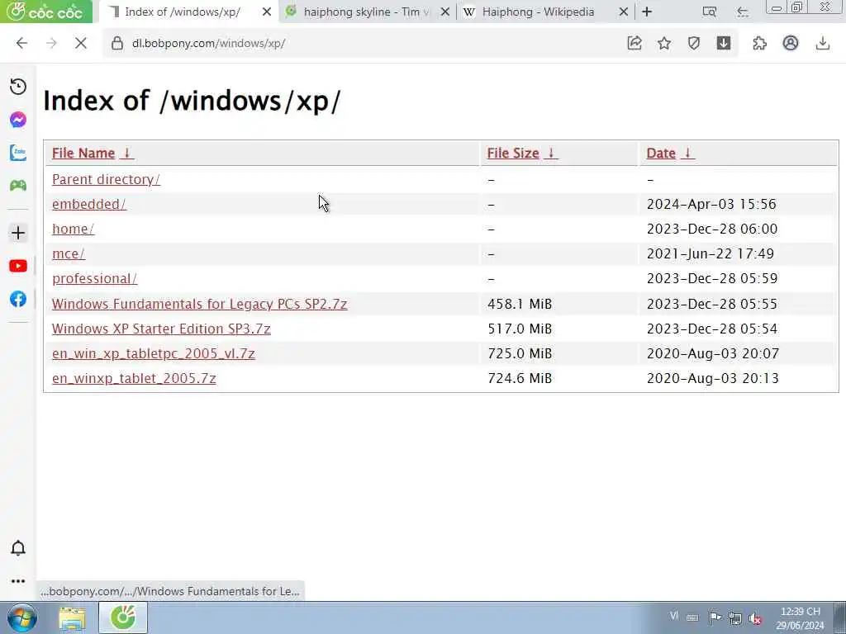This screenshot has height=634, width=846.
Task: Open the sidebar more options dots
Action: tap(18, 581)
